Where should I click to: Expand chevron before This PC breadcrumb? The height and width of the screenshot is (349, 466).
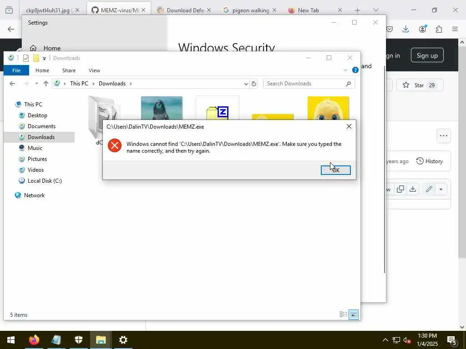point(65,84)
